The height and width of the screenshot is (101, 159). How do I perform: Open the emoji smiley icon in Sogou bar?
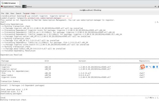click(154, 67)
